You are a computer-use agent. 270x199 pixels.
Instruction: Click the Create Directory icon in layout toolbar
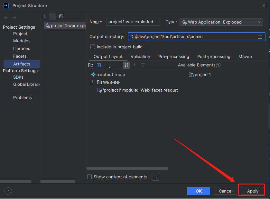click(91, 65)
